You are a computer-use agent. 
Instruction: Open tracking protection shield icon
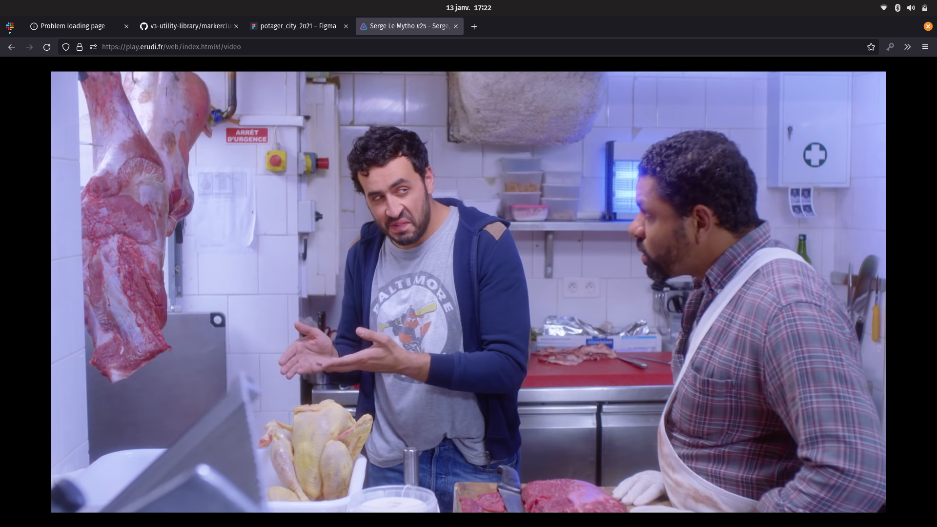coord(66,47)
